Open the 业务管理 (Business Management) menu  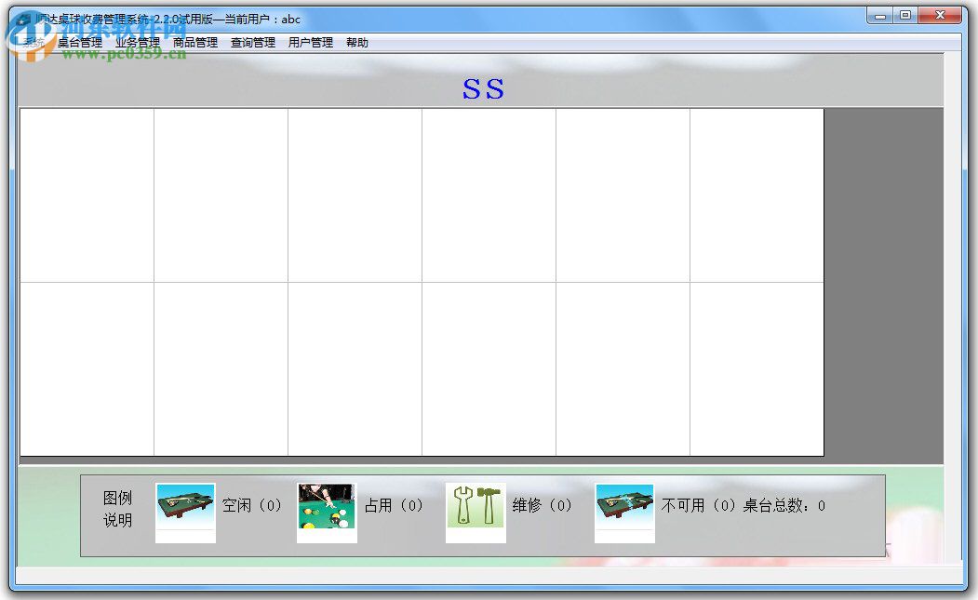pos(134,41)
